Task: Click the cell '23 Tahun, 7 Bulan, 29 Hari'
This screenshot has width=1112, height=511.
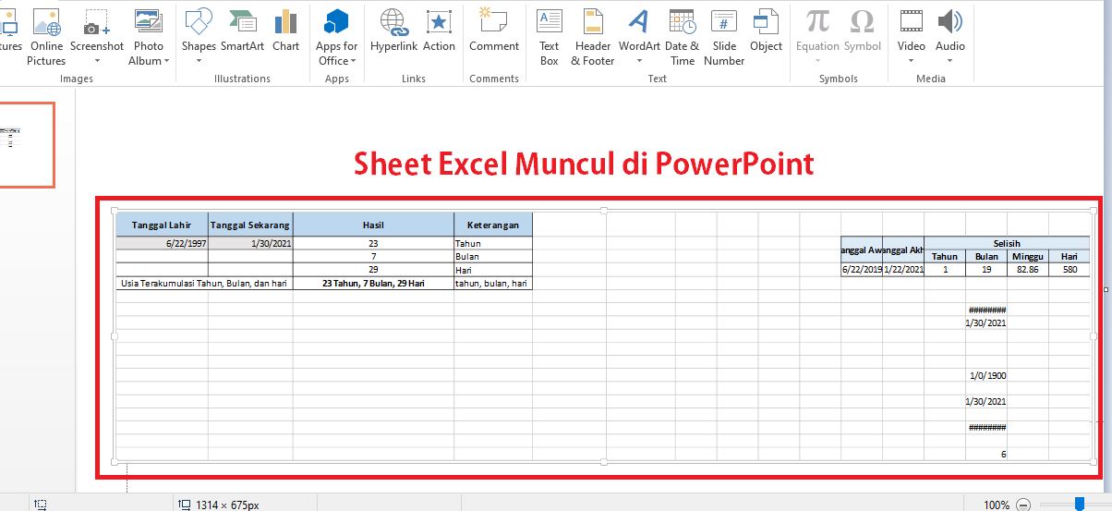Action: click(373, 284)
